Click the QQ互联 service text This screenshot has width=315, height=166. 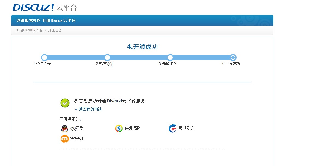coord(77,128)
